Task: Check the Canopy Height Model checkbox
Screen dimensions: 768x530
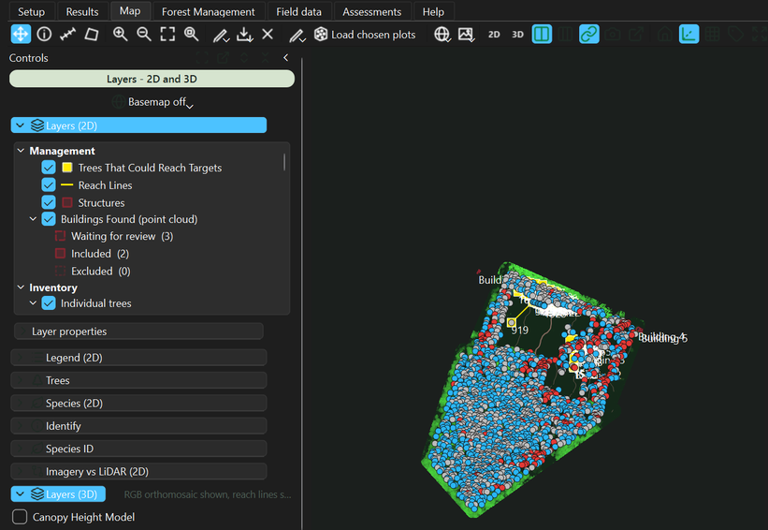Action: [x=20, y=517]
